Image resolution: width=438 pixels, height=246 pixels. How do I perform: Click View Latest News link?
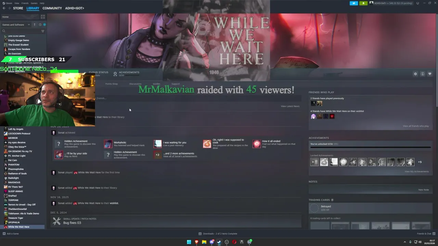(x=290, y=106)
